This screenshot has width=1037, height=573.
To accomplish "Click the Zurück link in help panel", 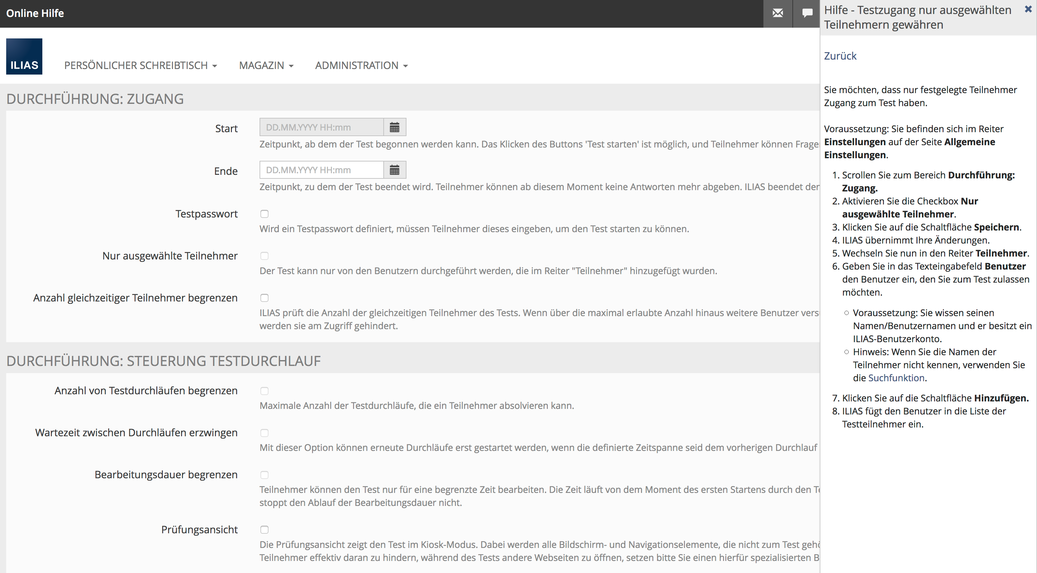I will 840,56.
